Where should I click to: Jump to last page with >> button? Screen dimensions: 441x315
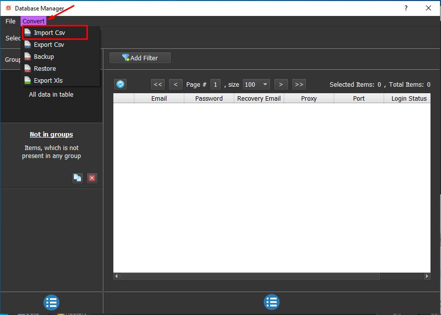click(299, 85)
